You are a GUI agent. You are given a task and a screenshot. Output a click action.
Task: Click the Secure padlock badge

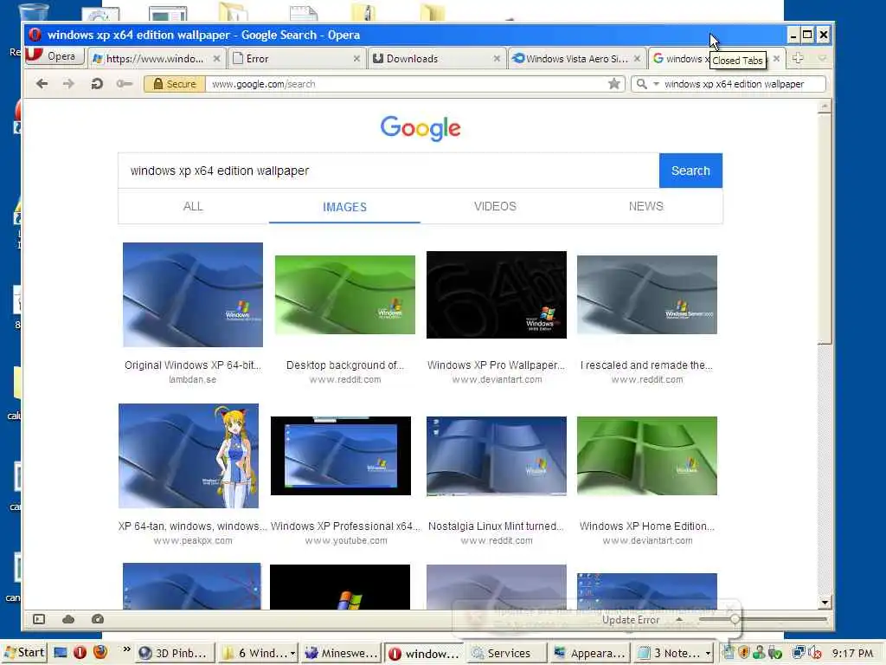[174, 84]
